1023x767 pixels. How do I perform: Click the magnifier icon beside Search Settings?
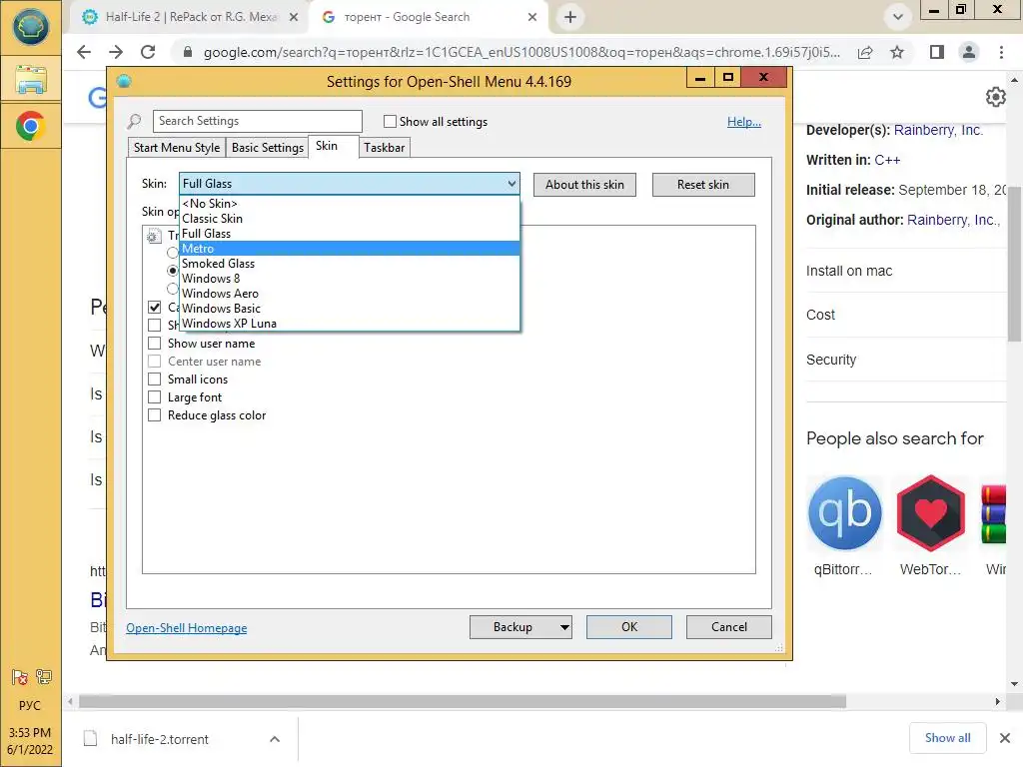click(x=135, y=121)
